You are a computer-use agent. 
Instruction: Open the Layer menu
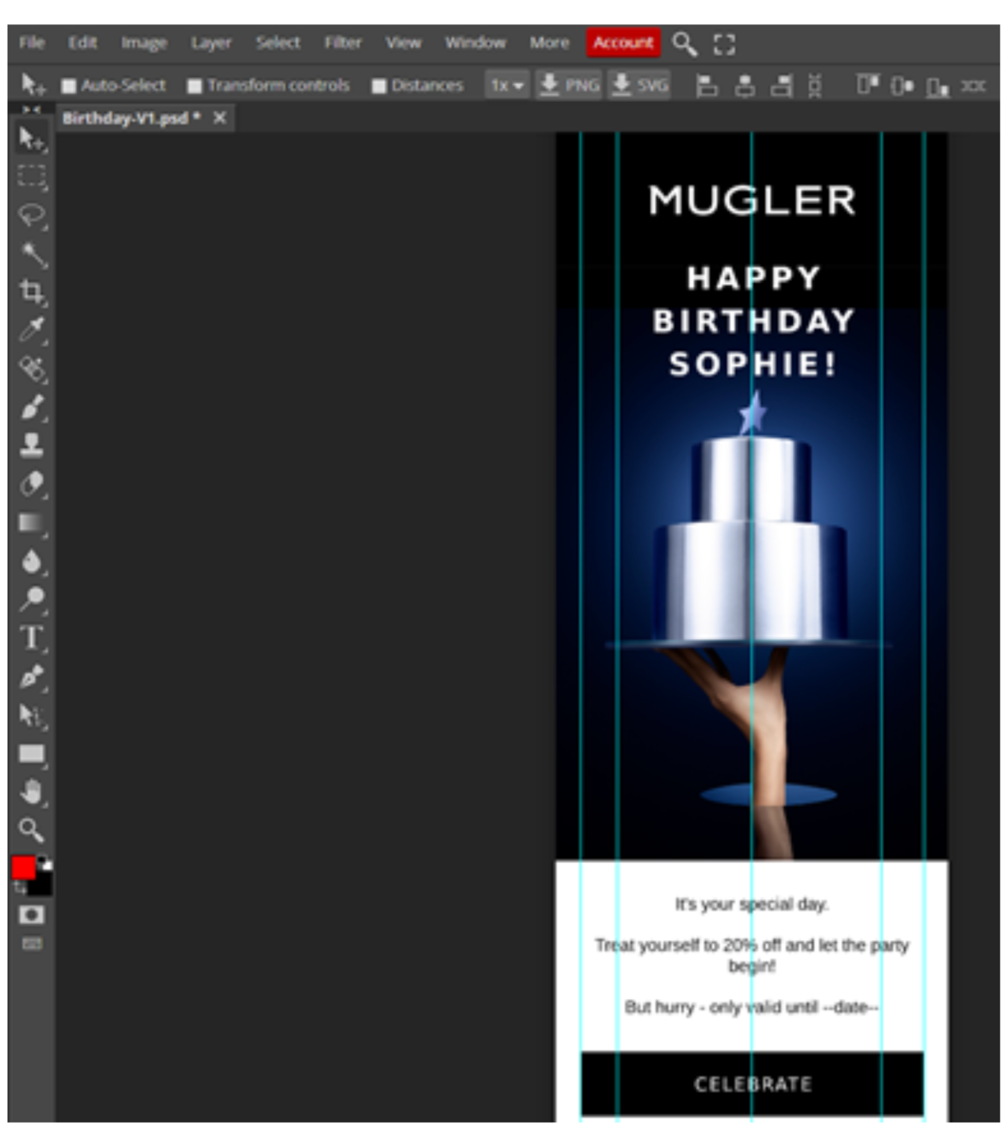[x=211, y=43]
